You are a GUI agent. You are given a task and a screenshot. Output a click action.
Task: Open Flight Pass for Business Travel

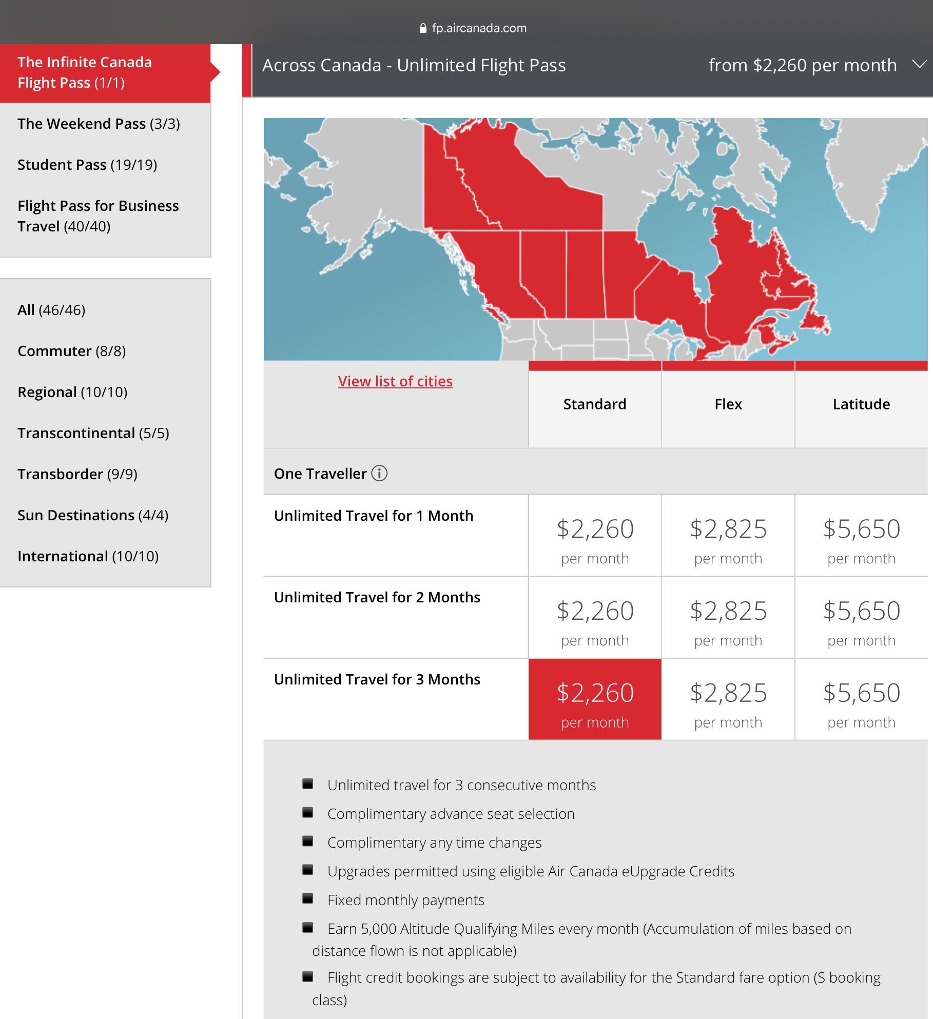(x=105, y=216)
